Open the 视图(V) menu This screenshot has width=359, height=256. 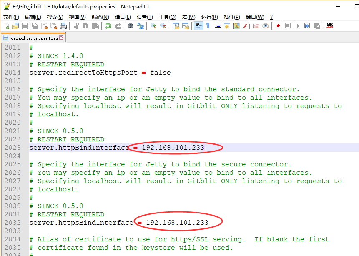(x=78, y=17)
